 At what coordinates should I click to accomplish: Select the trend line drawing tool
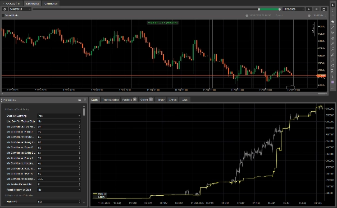[x=333, y=27]
